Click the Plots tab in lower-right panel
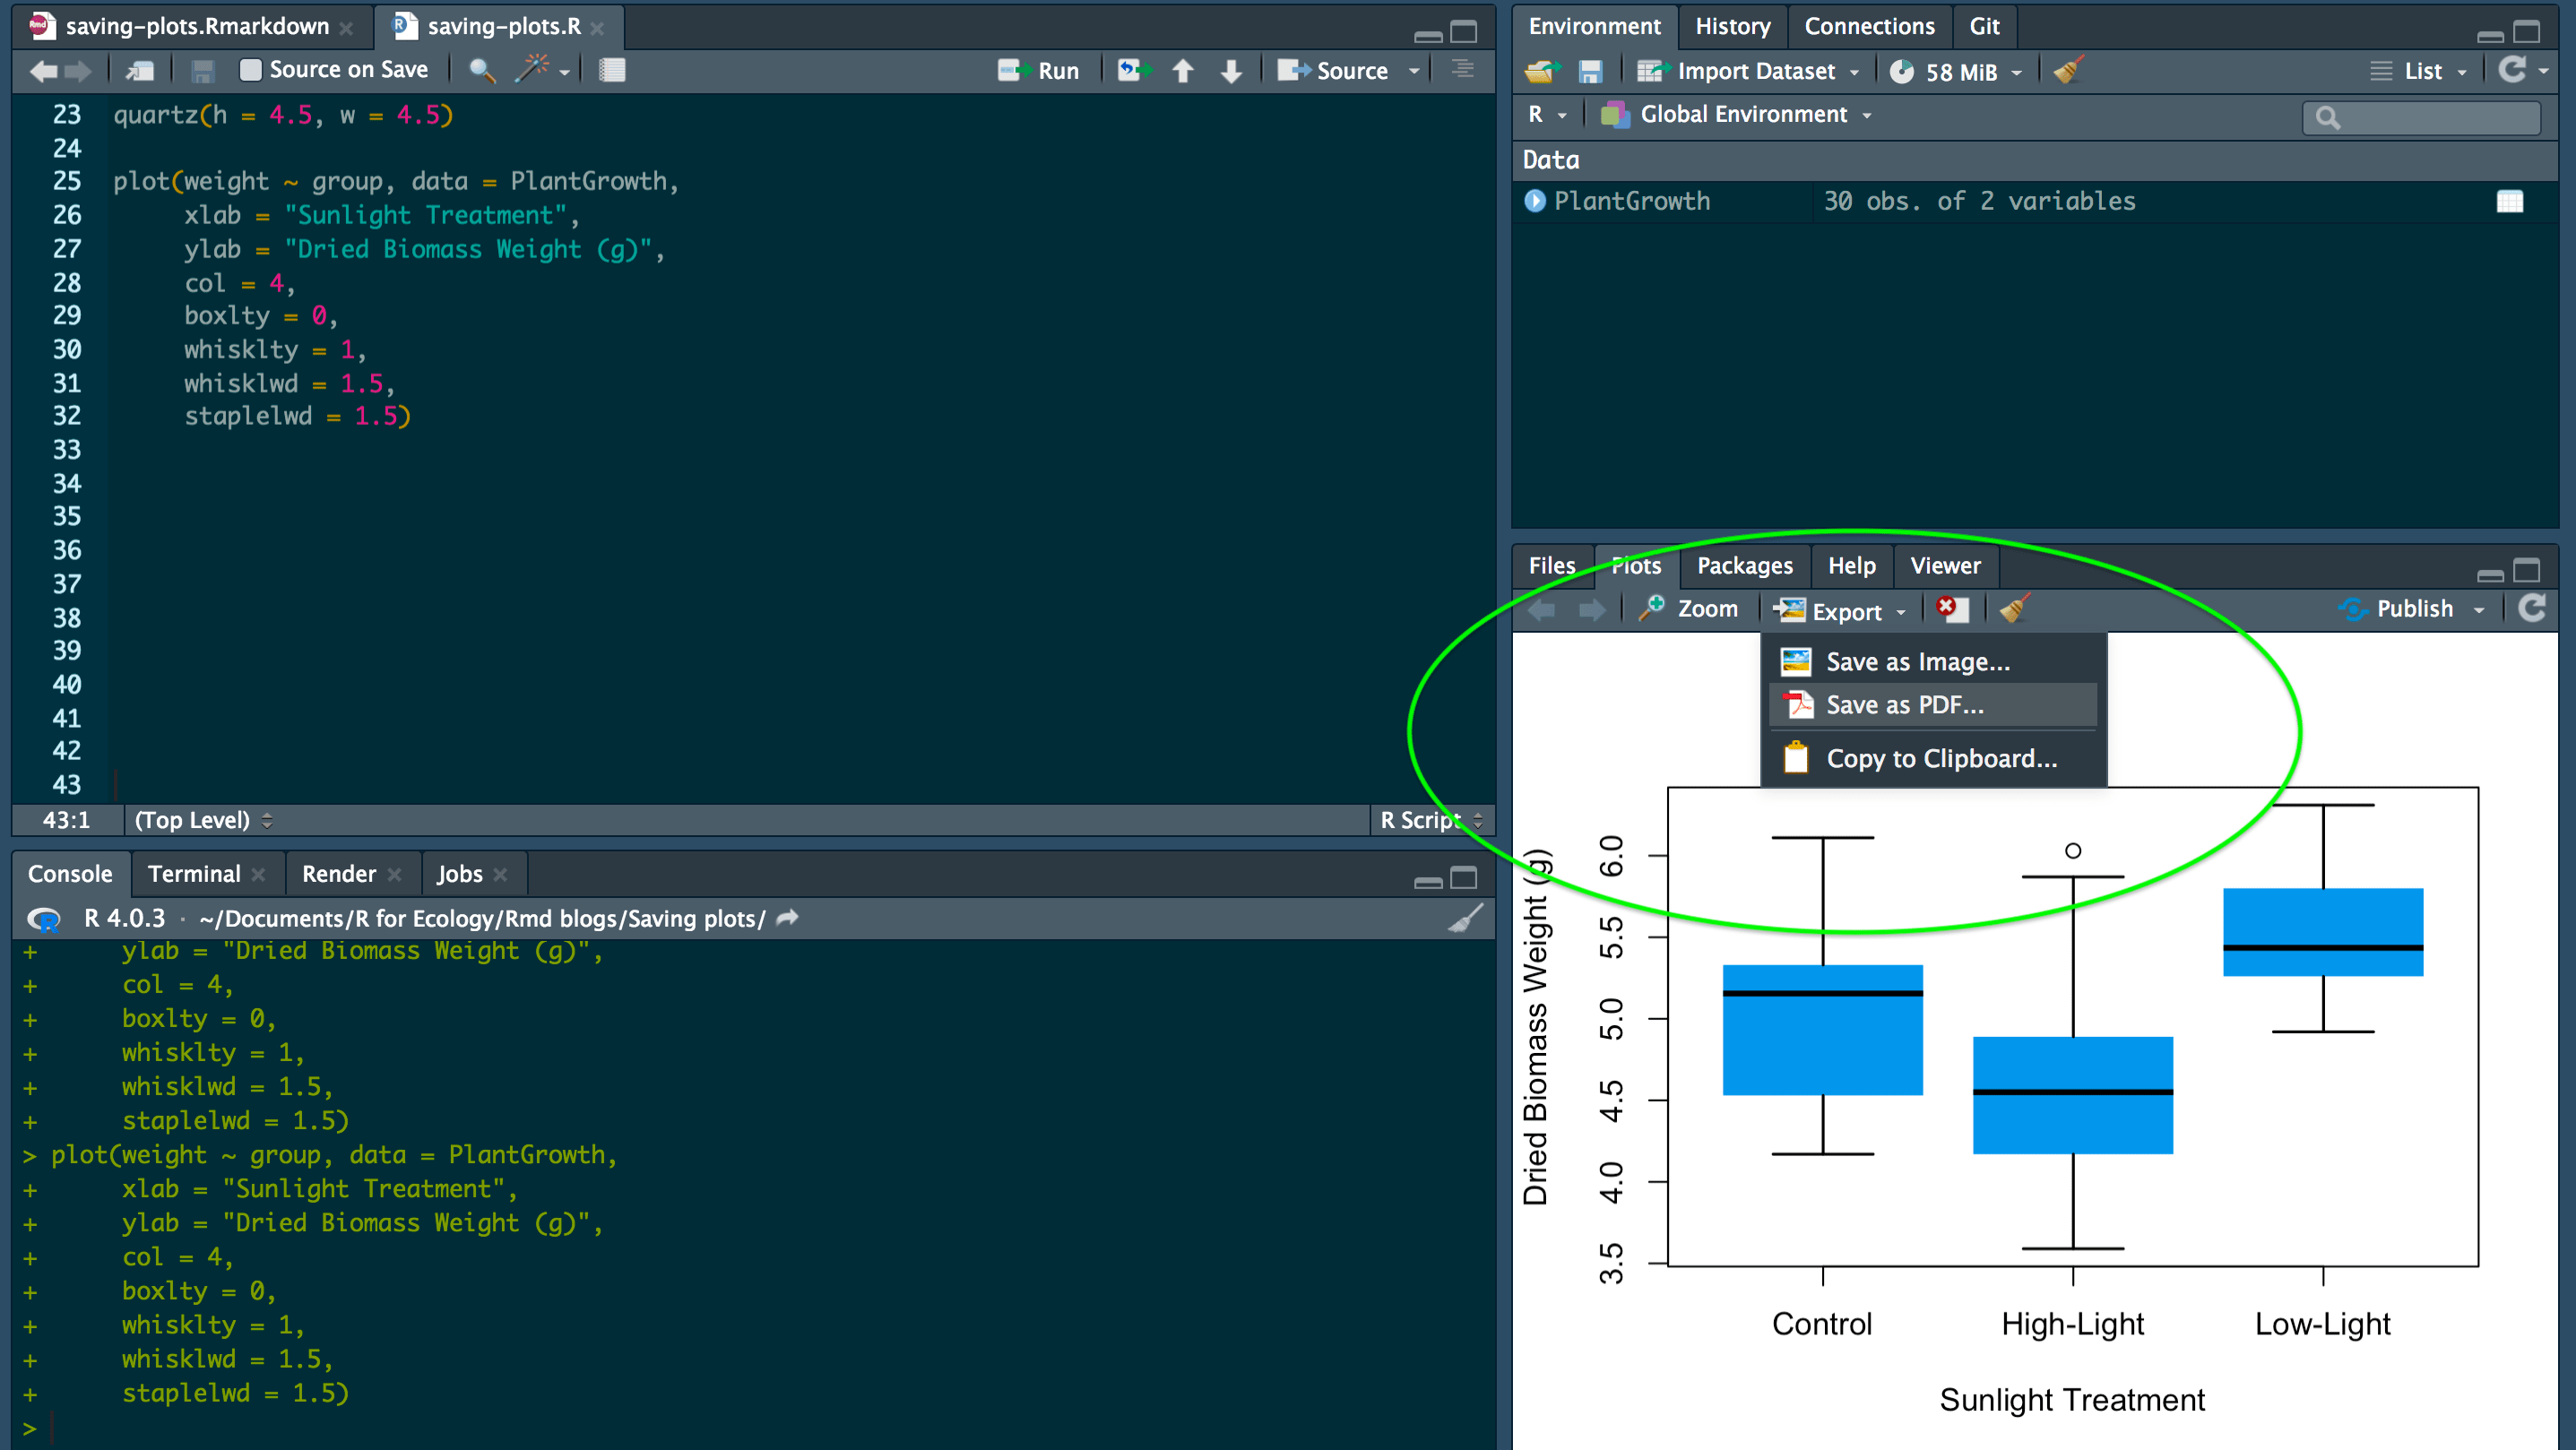This screenshot has width=2576, height=1450. [1633, 565]
